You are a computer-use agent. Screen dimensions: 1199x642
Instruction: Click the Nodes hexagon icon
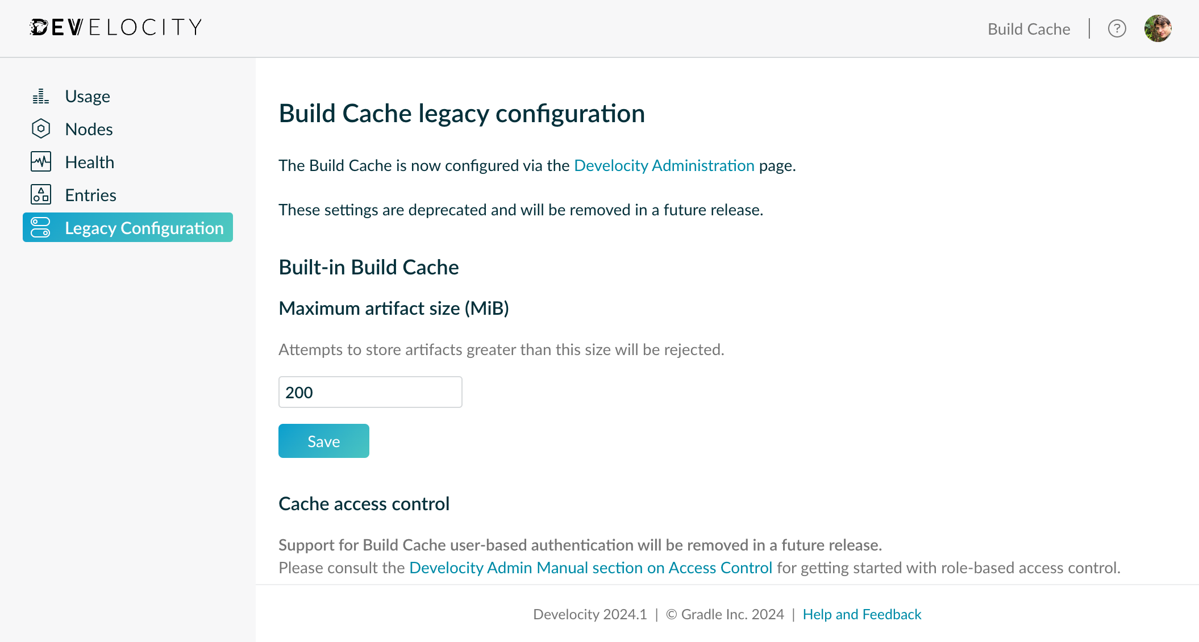coord(41,129)
